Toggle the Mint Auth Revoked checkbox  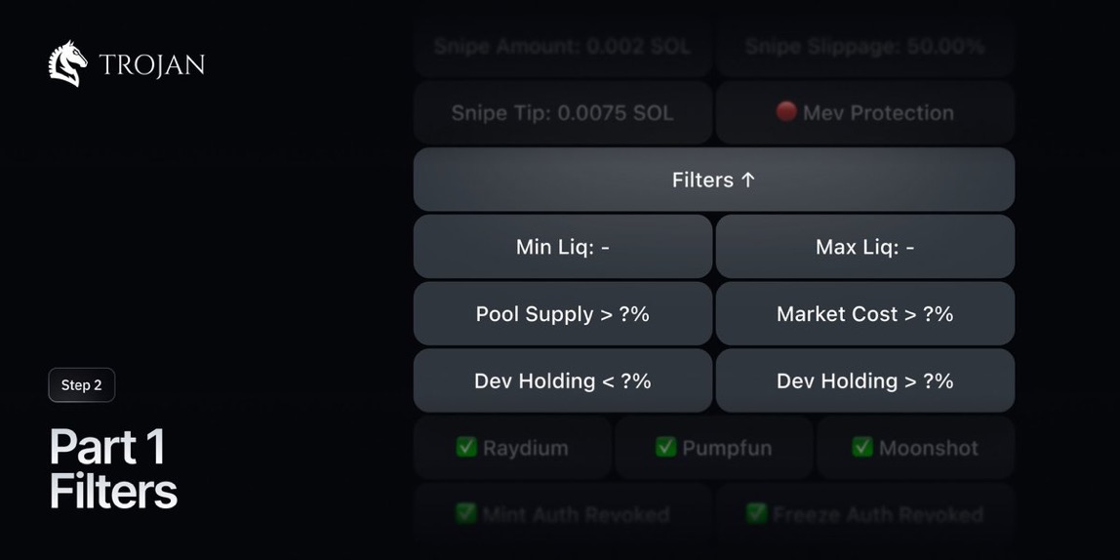click(x=466, y=513)
